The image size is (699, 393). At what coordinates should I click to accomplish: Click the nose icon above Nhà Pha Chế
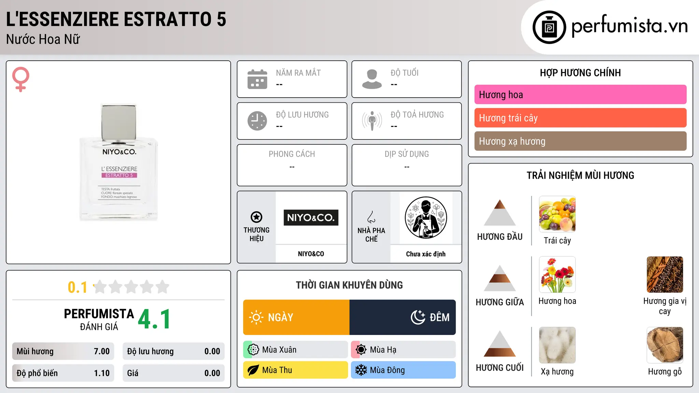click(x=371, y=217)
